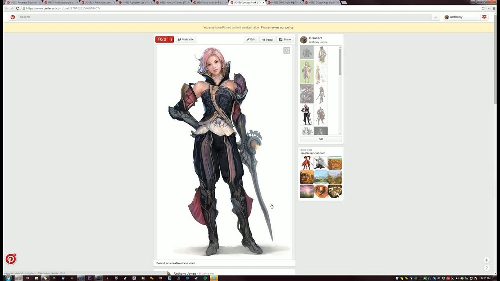Share the pin on Facebook
The height and width of the screenshot is (281, 500).
(285, 39)
